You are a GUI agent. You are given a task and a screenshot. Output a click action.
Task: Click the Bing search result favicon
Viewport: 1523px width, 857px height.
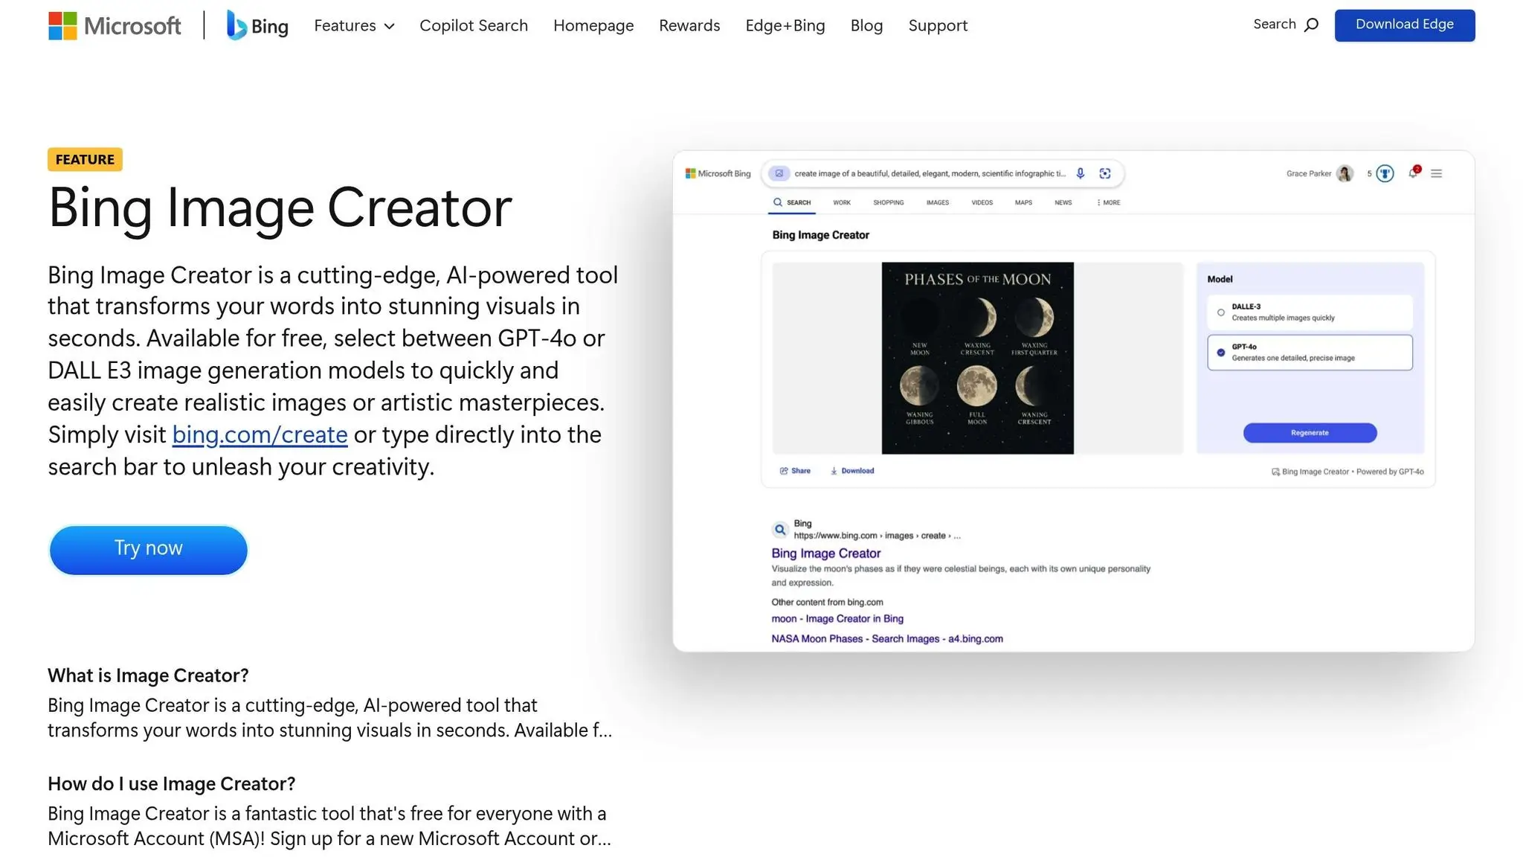[x=780, y=530]
